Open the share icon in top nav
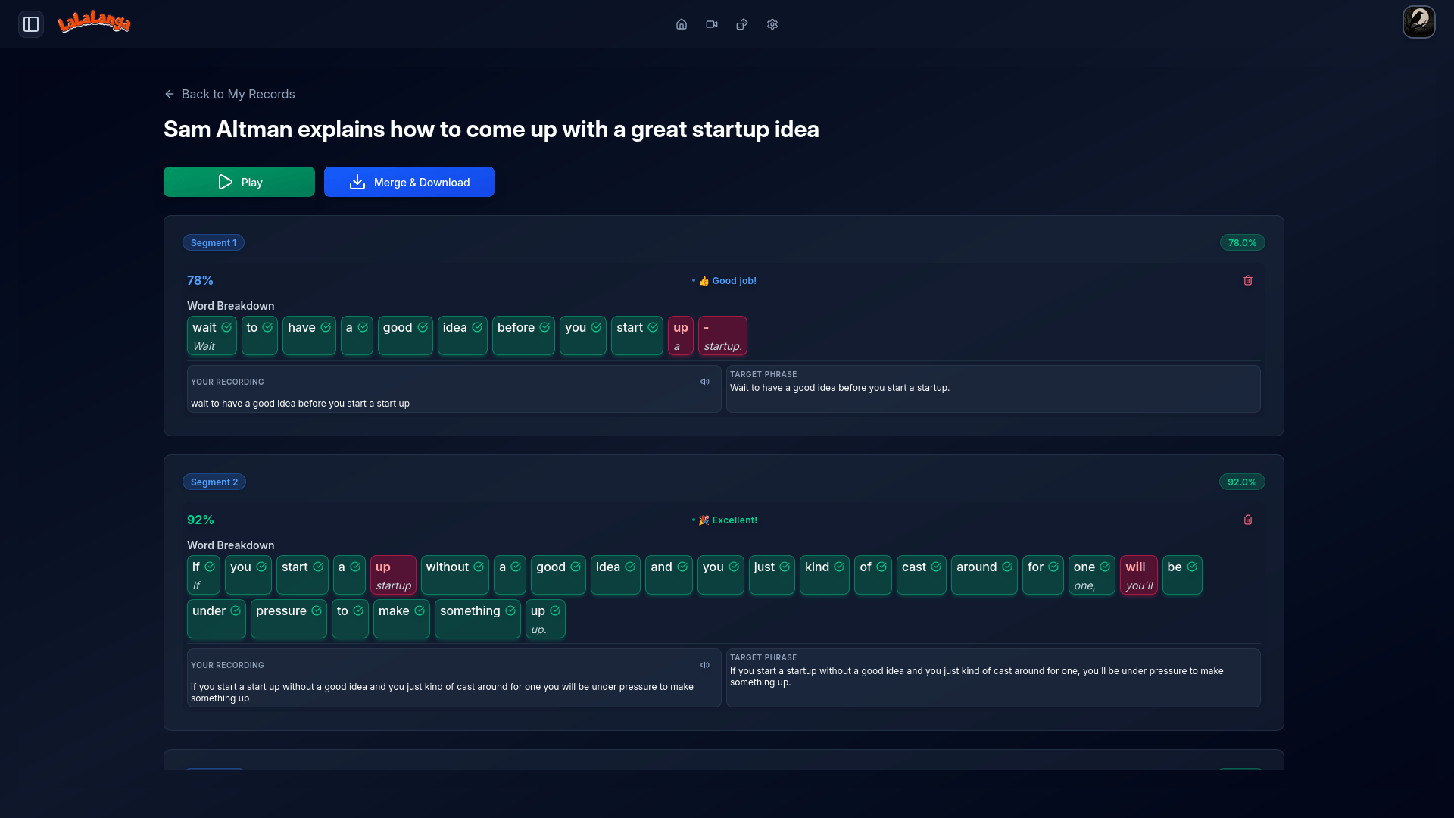The width and height of the screenshot is (1454, 818). (x=742, y=24)
